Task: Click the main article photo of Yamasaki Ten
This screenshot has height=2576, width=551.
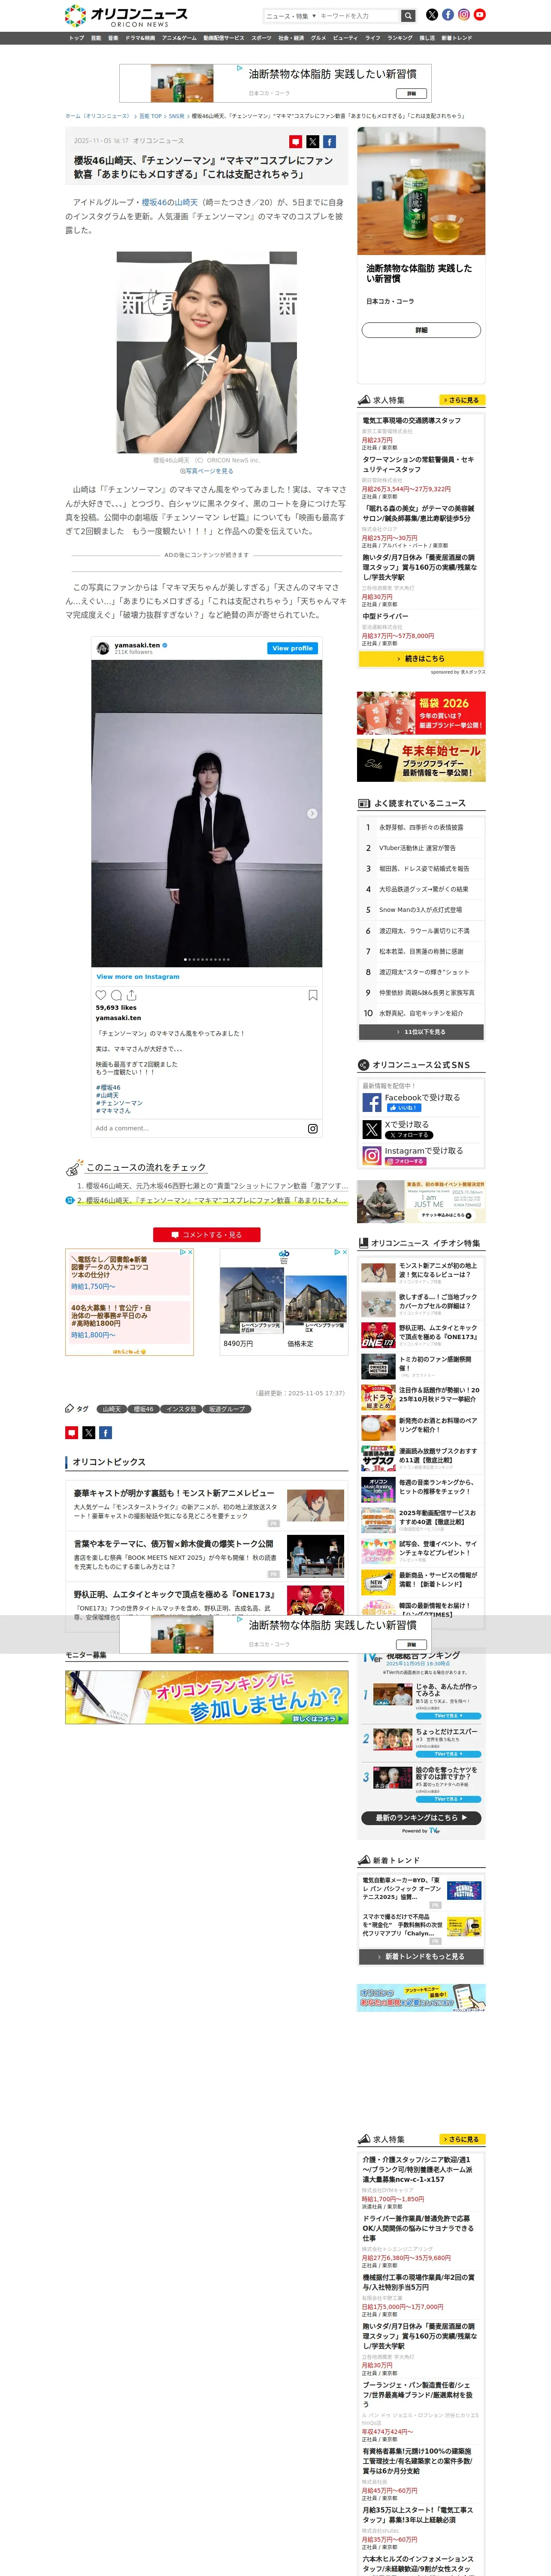Action: coord(207,353)
